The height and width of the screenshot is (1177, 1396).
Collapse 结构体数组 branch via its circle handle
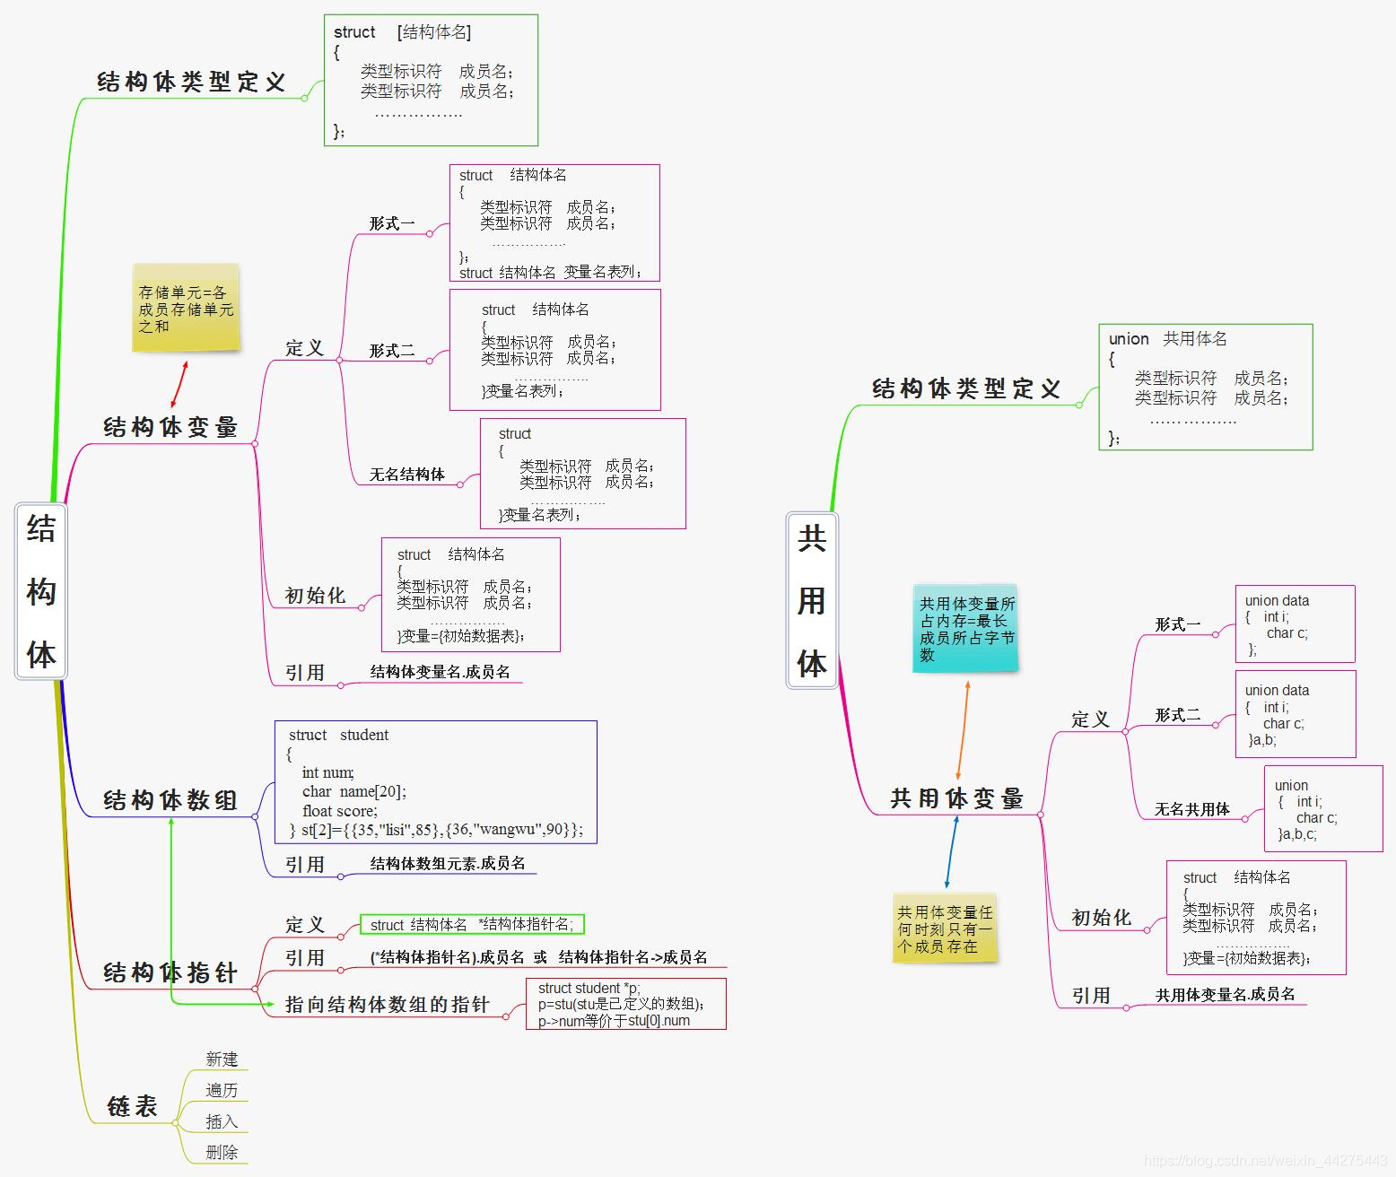(x=256, y=816)
